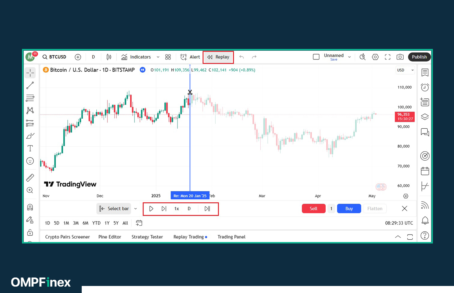Viewport: 454px width, 293px height.
Task: Click the blue Buy button
Action: click(x=349, y=209)
